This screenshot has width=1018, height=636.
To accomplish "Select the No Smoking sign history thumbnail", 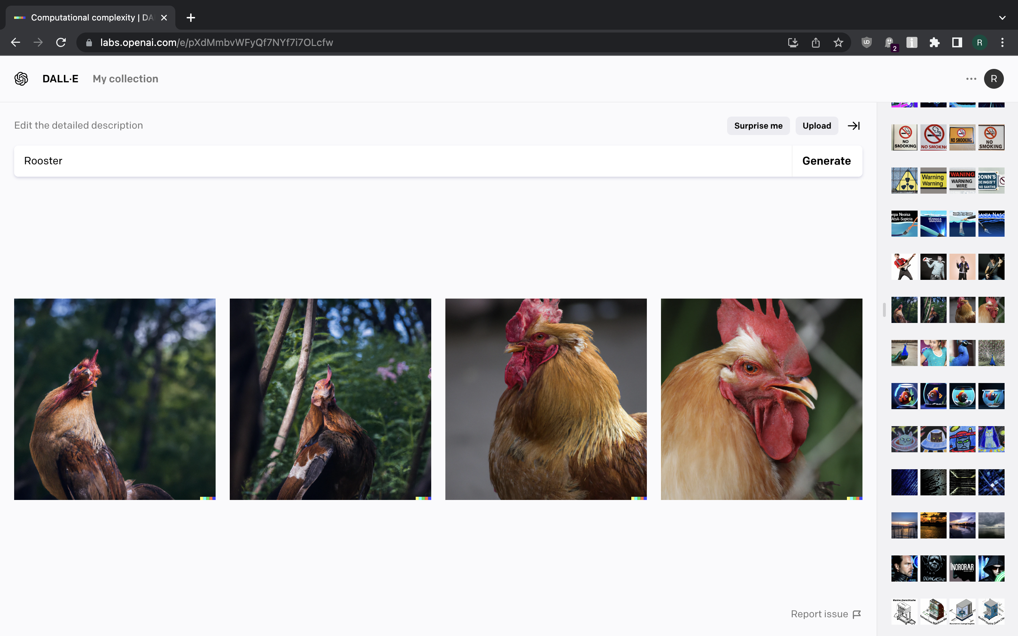I will (x=905, y=137).
